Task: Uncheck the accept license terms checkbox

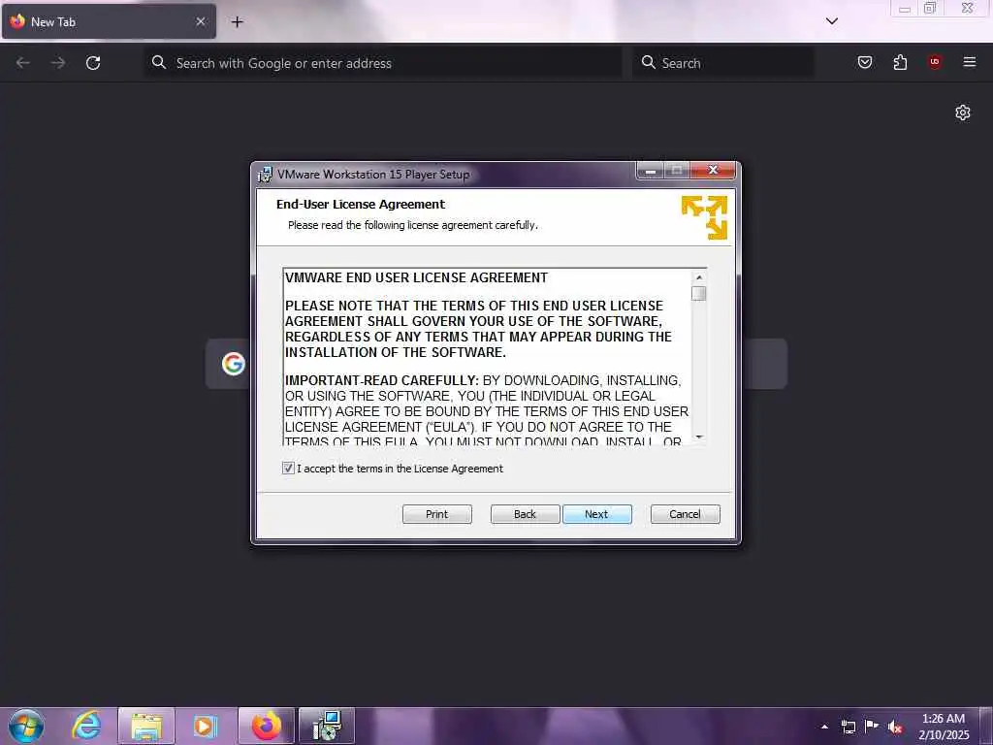Action: pos(288,469)
